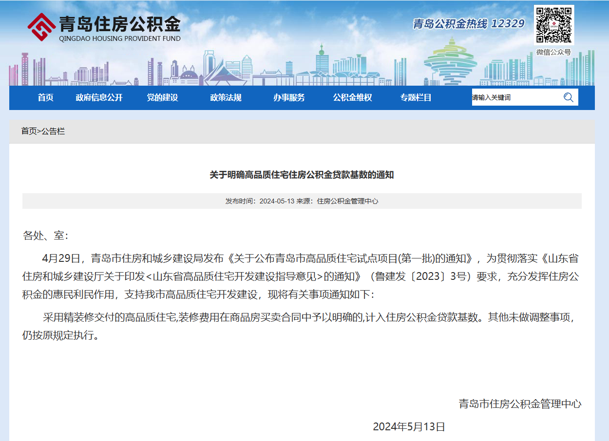Open the 办事服务 menu item

coord(289,97)
